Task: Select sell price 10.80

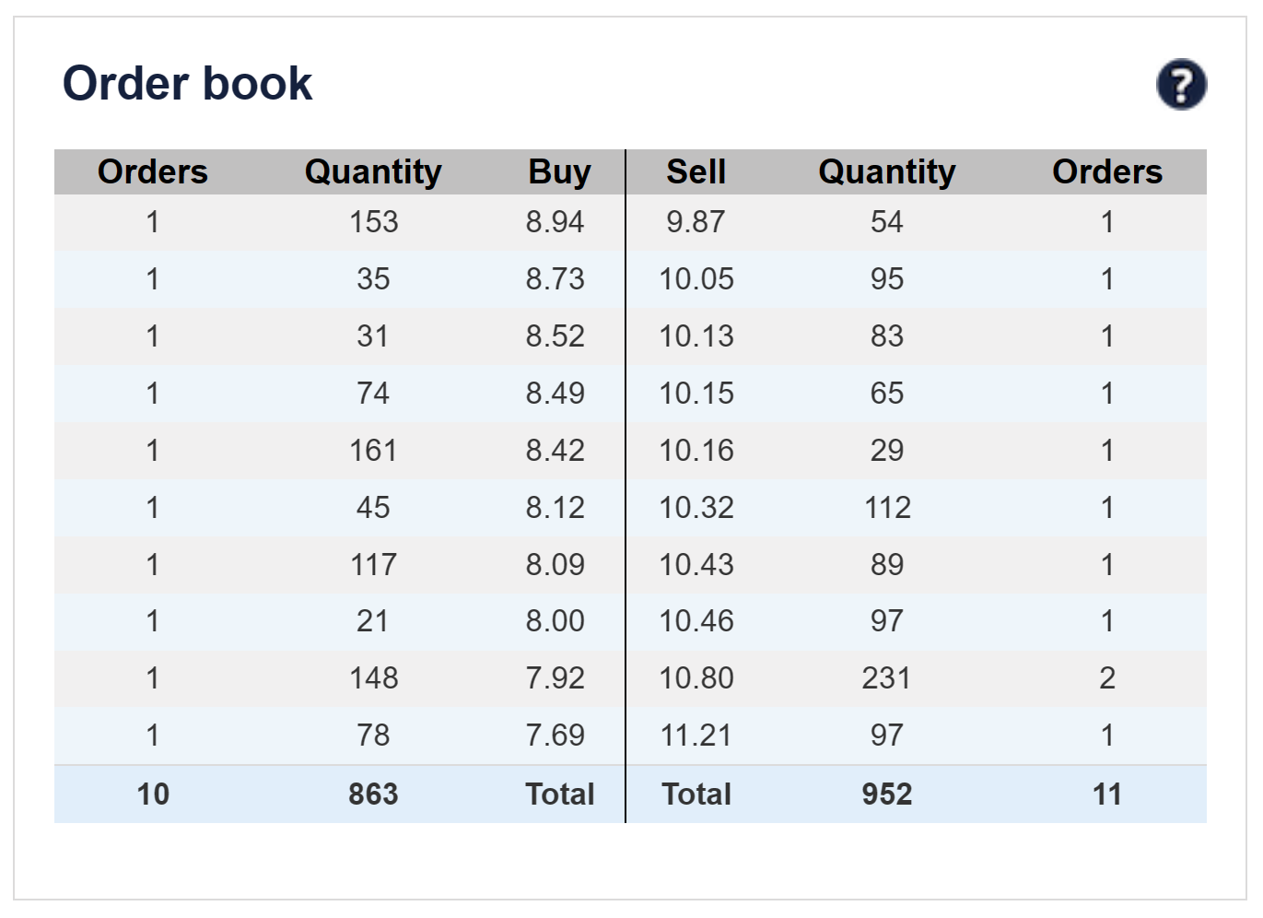Action: 696,678
